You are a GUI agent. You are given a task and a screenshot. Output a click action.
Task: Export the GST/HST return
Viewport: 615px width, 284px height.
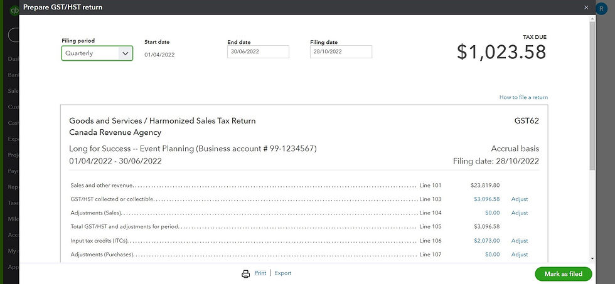283,273
